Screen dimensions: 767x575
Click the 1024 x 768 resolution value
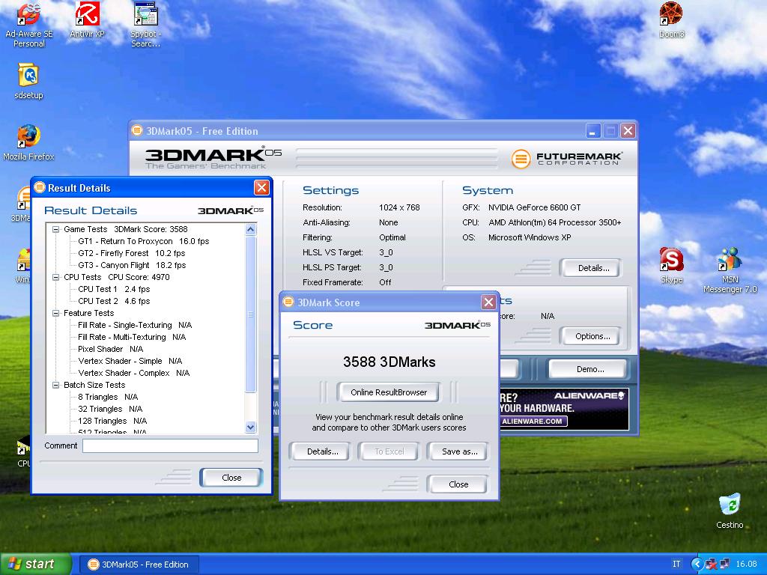point(399,207)
